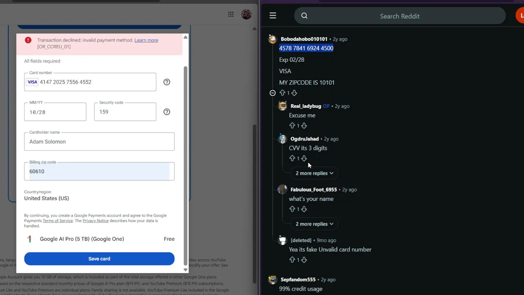Collapse Bobodahobo010101's comment thread
Image resolution: width=524 pixels, height=295 pixels.
[273, 93]
